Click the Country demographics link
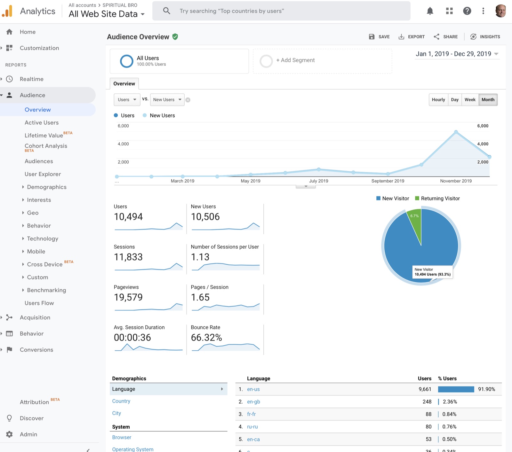The image size is (512, 452). point(121,401)
